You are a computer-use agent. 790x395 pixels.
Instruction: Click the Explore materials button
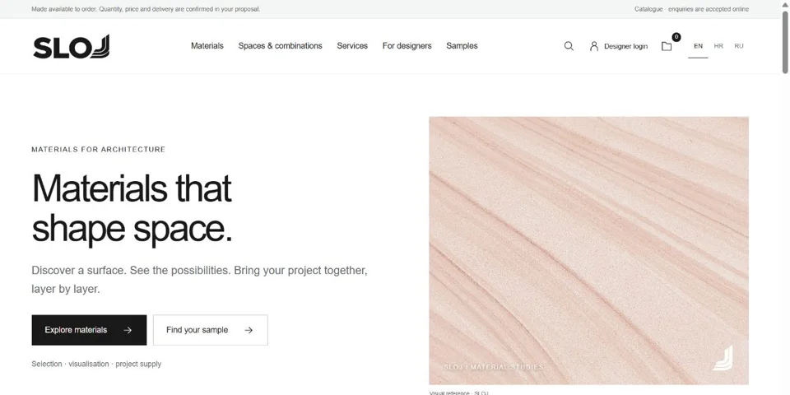(x=89, y=330)
